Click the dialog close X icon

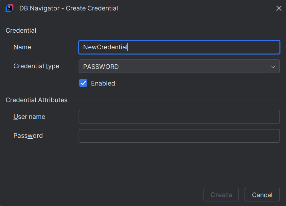coord(278,8)
